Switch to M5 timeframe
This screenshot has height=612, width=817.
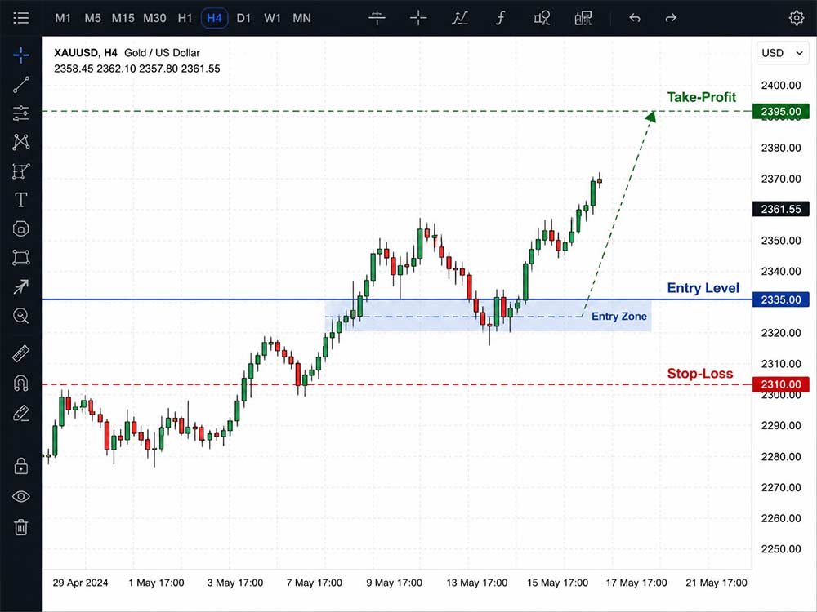pos(92,18)
